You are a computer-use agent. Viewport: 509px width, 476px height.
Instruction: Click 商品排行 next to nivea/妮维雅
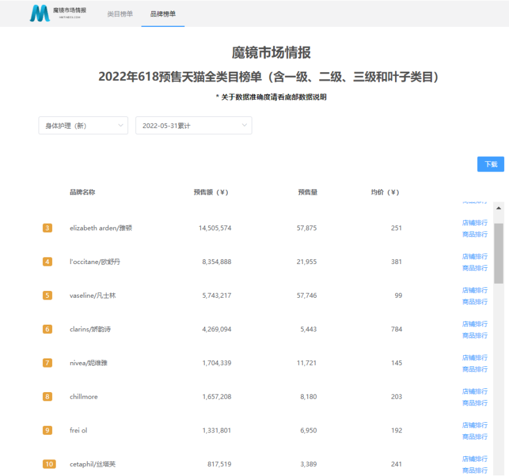coord(475,369)
